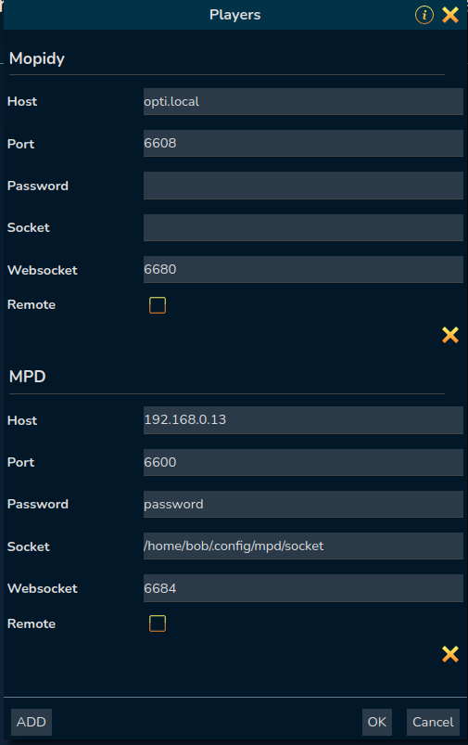Screen dimensions: 468x745
Task: Click the MPD Password input field
Action: pyautogui.click(x=303, y=504)
